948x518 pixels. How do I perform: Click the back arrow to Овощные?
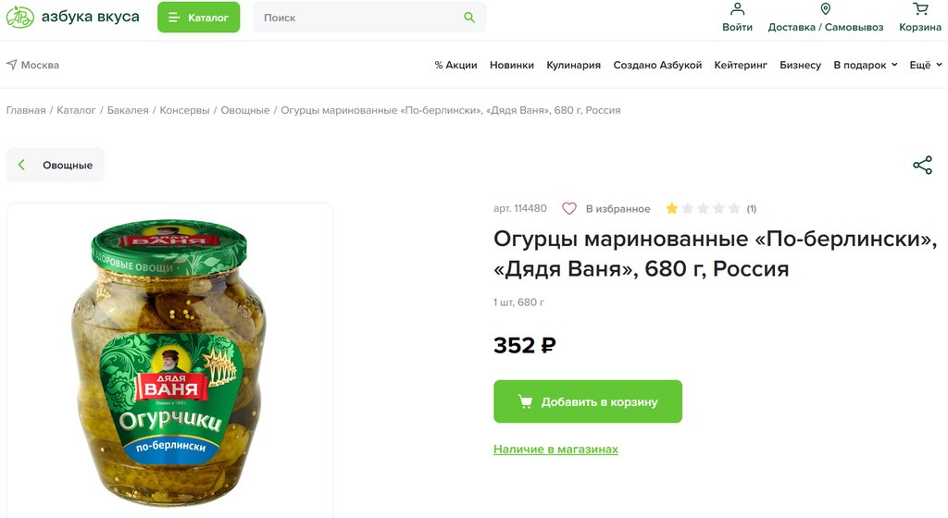pos(22,166)
